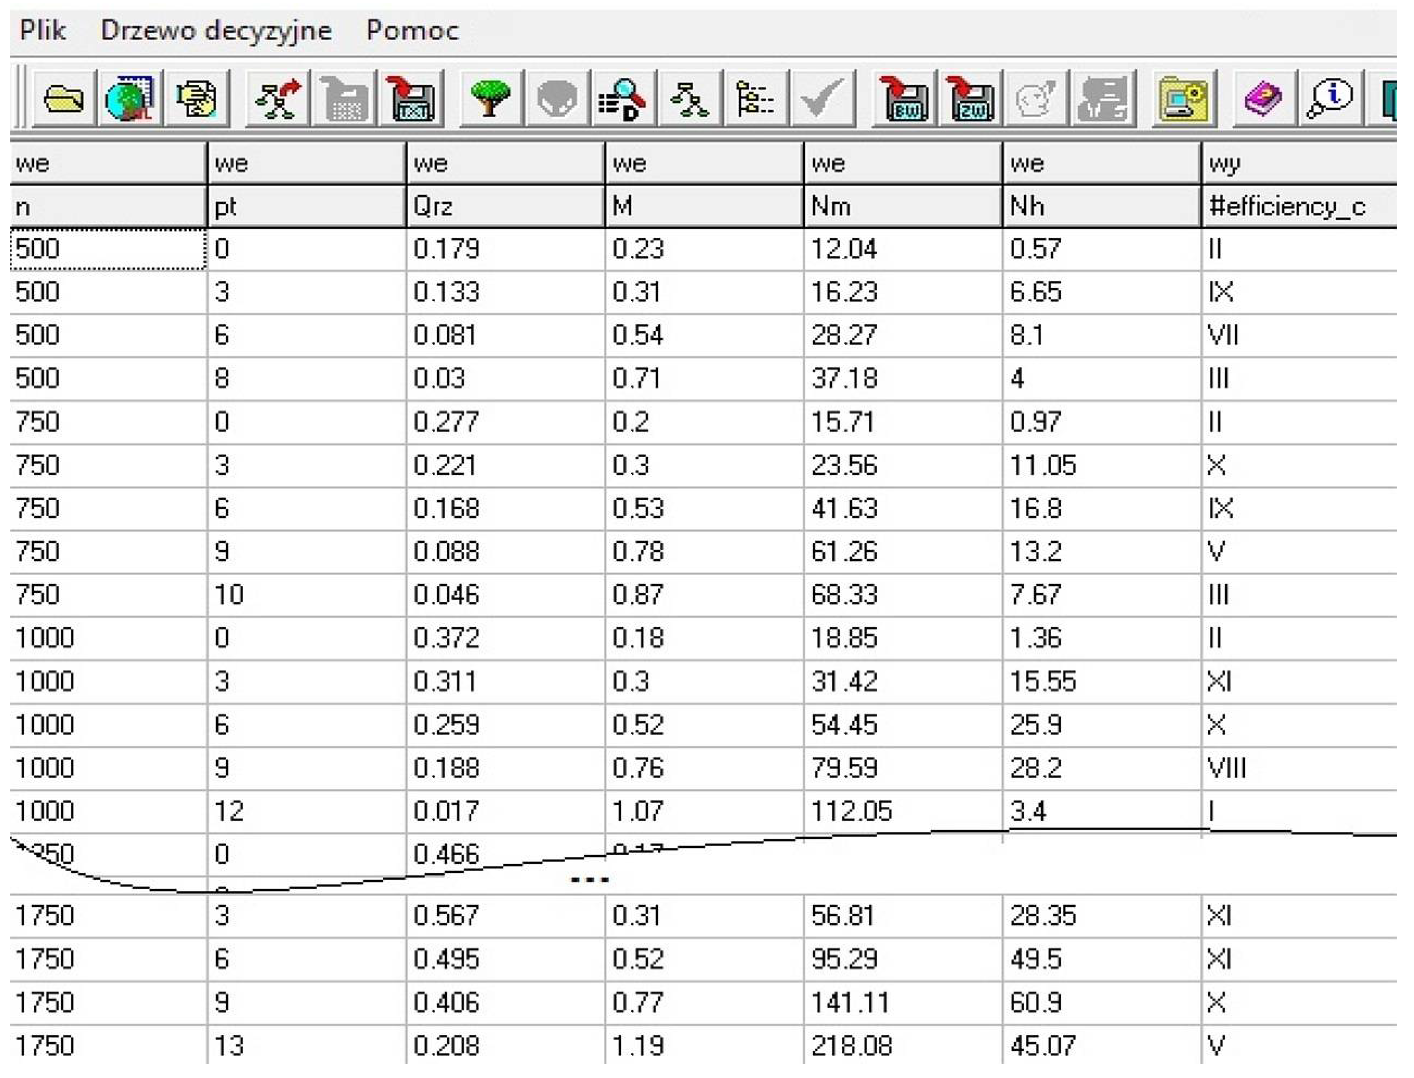Click the folder with computer settings icon
The image size is (1414, 1078).
pyautogui.click(x=1183, y=98)
